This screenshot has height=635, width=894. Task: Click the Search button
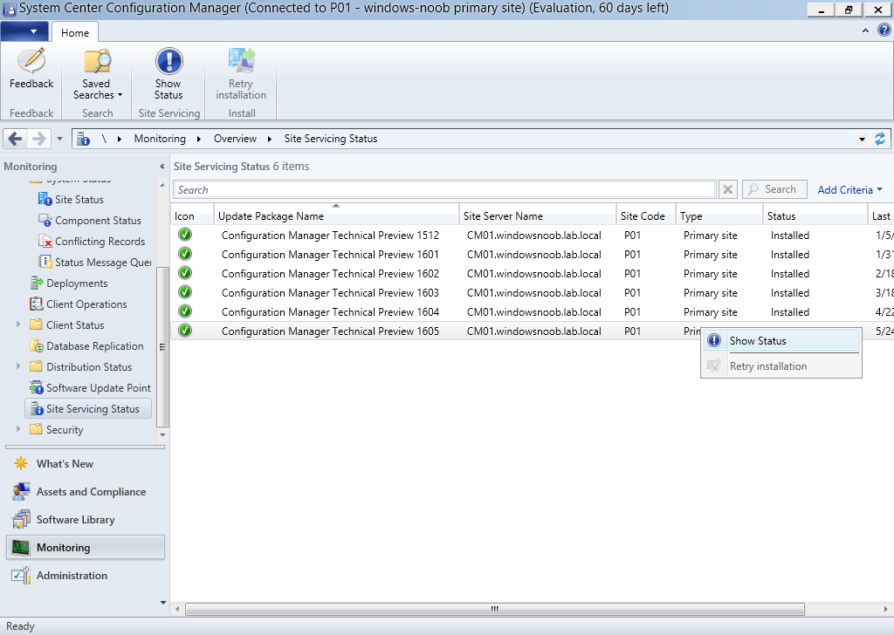click(774, 189)
